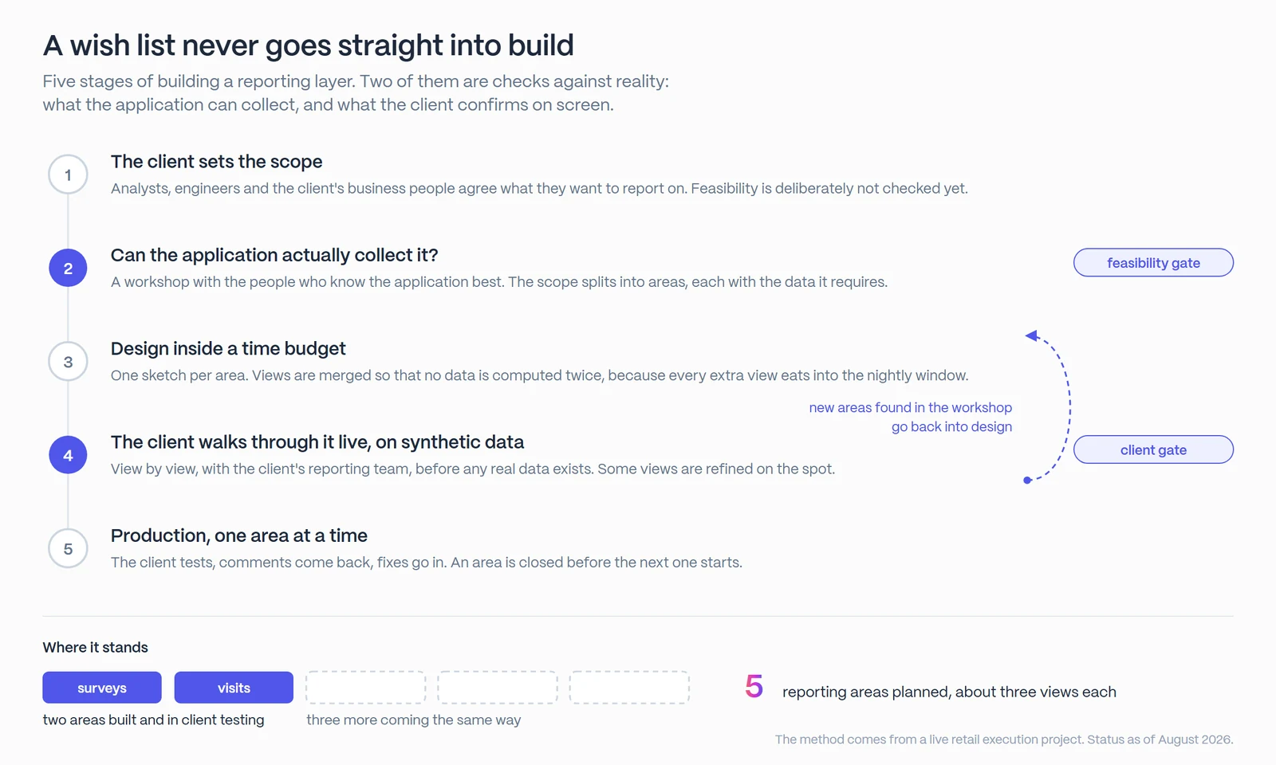Select the visits area chip
The image size is (1276, 765).
point(234,688)
